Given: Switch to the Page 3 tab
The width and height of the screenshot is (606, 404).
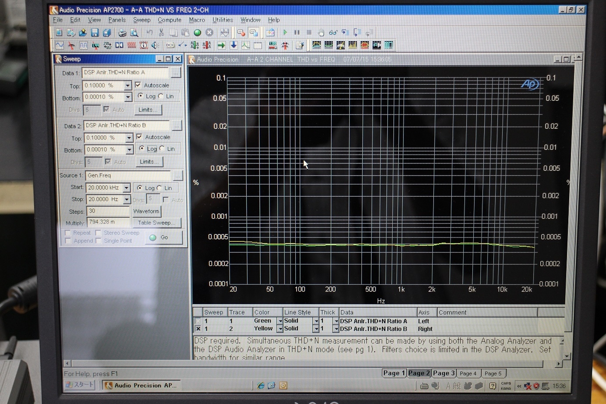Looking at the screenshot, I should (x=444, y=373).
